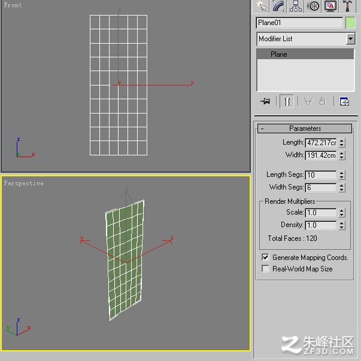Image resolution: width=361 pixels, height=361 pixels.
Task: Open Configure Modifier Sets icon
Action: tap(344, 101)
